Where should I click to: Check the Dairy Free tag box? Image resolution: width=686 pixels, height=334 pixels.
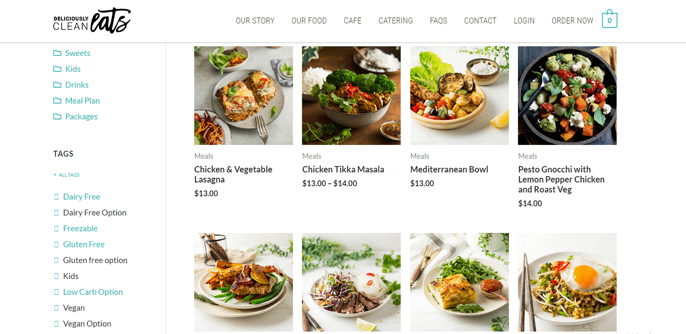point(56,197)
